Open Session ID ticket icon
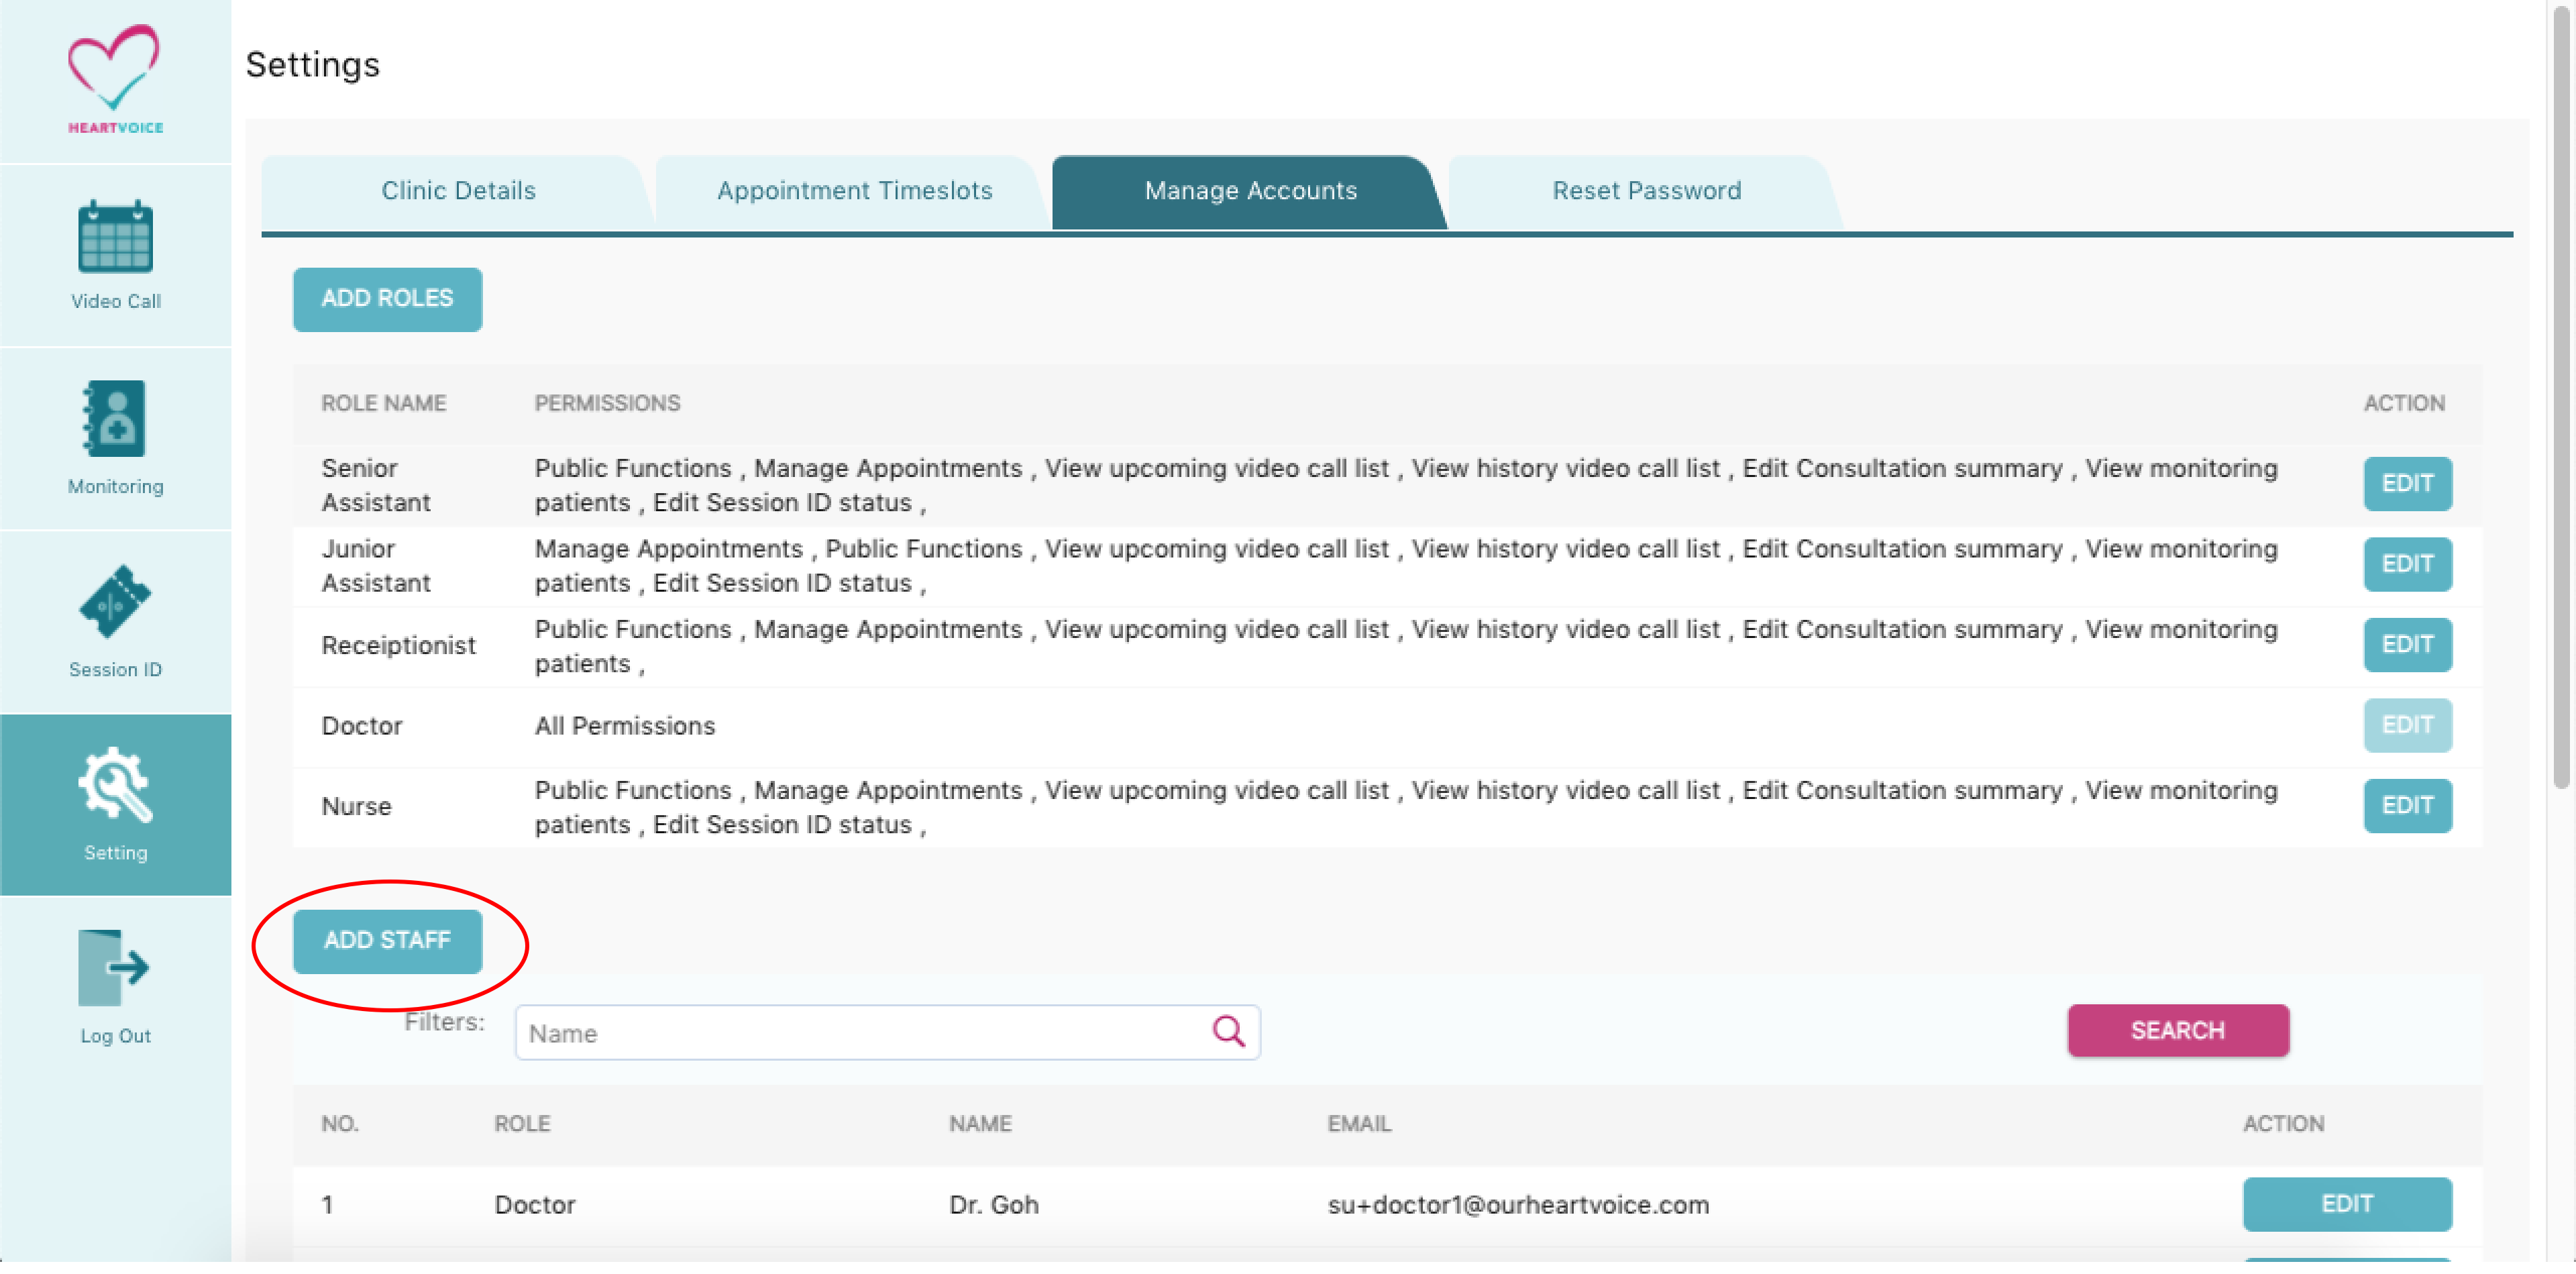2576x1274 pixels. point(115,602)
